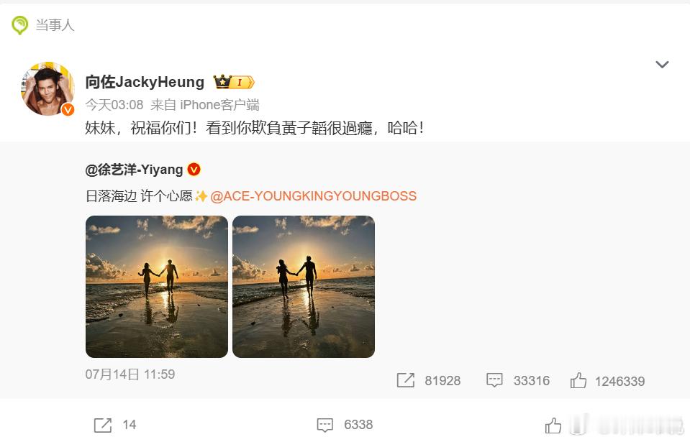The width and height of the screenshot is (690, 442).
Task: Open first sunset beach photo thumbnail
Action: [x=157, y=287]
